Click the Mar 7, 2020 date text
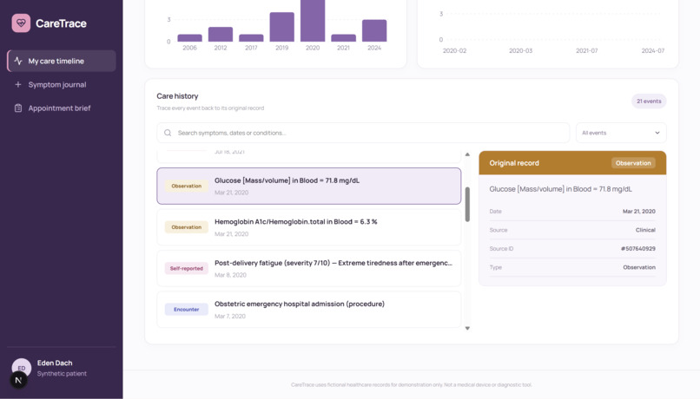This screenshot has width=700, height=399. pyautogui.click(x=230, y=316)
